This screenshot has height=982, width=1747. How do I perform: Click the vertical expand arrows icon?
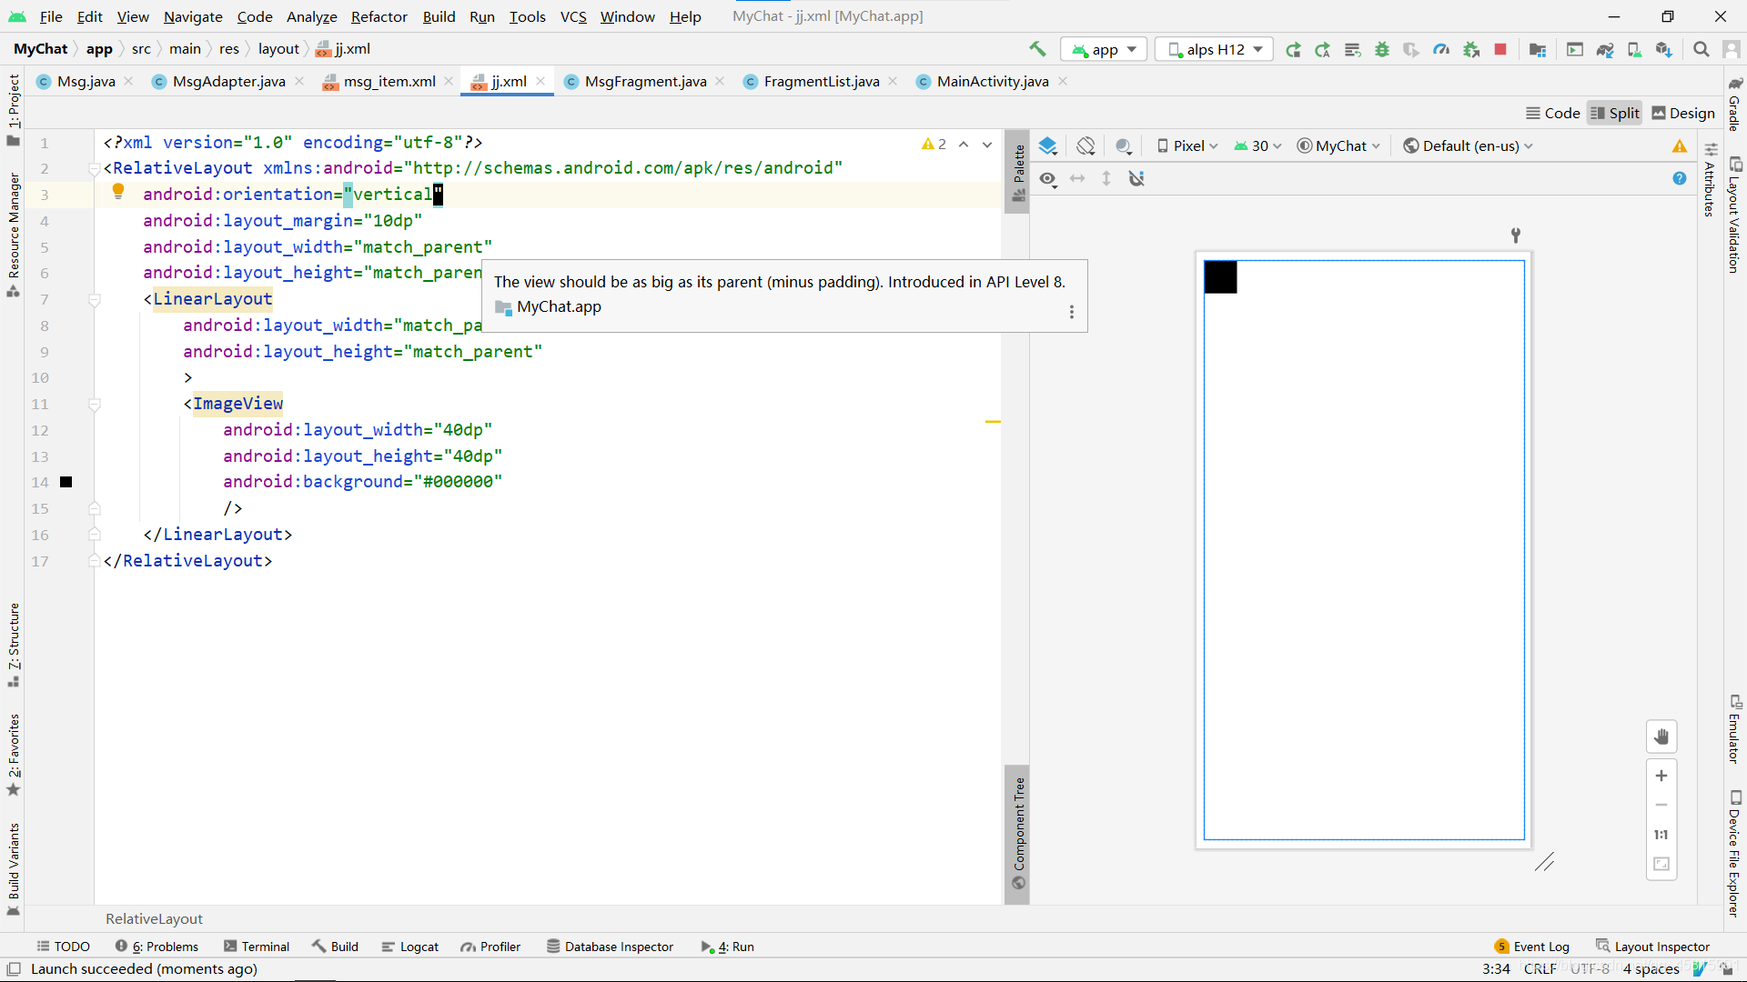pyautogui.click(x=1106, y=178)
